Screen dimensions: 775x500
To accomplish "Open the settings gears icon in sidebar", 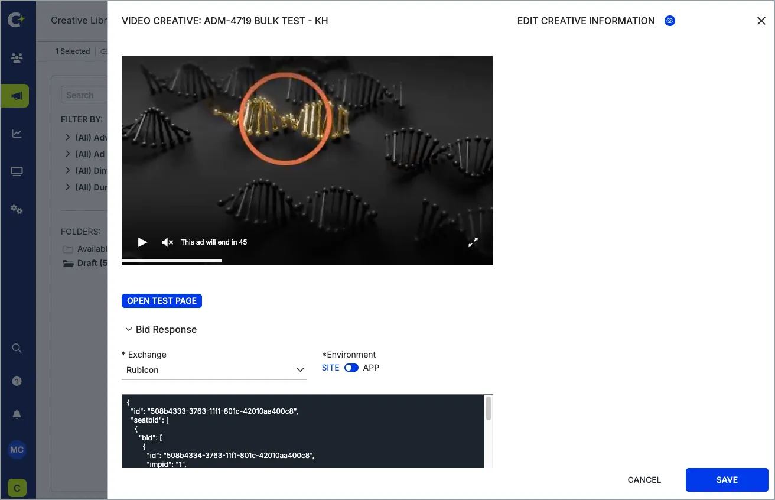I will [17, 209].
